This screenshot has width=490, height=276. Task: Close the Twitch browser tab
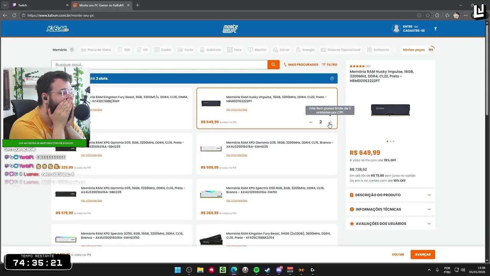point(67,5)
